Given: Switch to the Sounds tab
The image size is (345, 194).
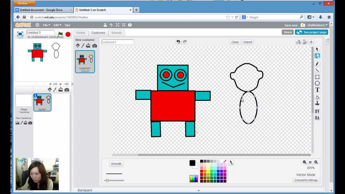Looking at the screenshot, I should [x=116, y=33].
